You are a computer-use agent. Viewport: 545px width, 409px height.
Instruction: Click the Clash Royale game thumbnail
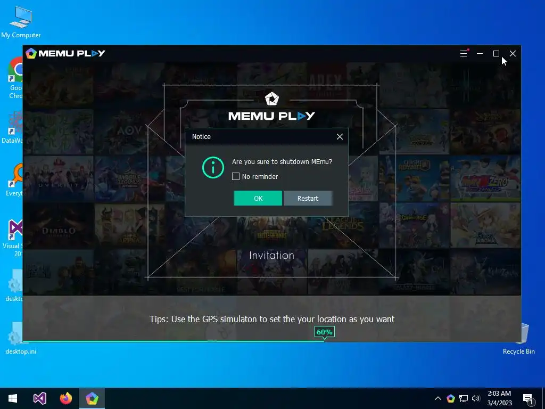[414, 178]
